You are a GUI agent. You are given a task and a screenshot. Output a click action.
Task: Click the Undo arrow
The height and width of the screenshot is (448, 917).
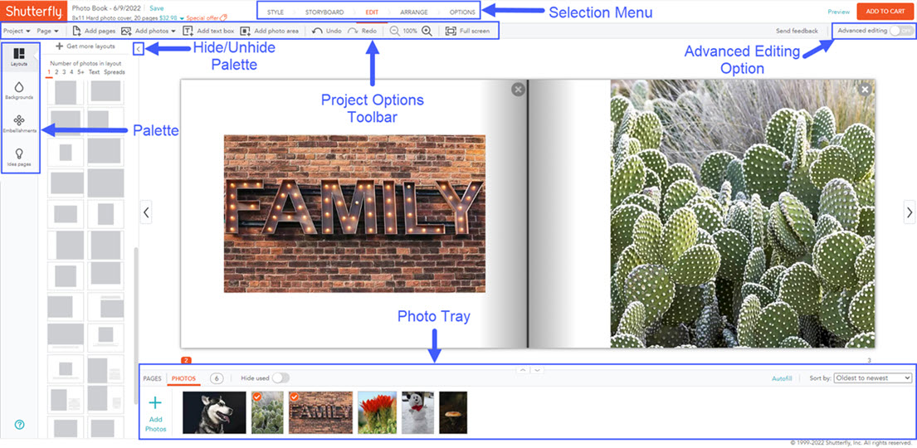pos(317,31)
